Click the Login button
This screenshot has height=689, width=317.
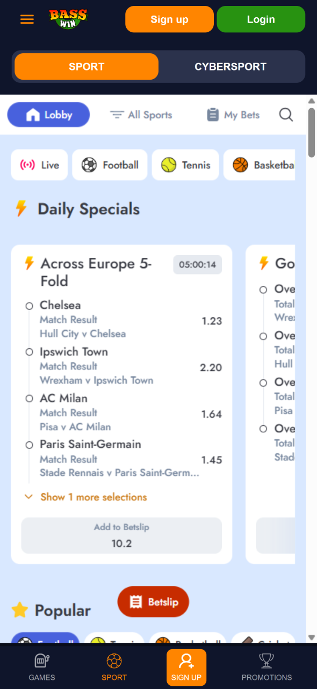point(261,19)
